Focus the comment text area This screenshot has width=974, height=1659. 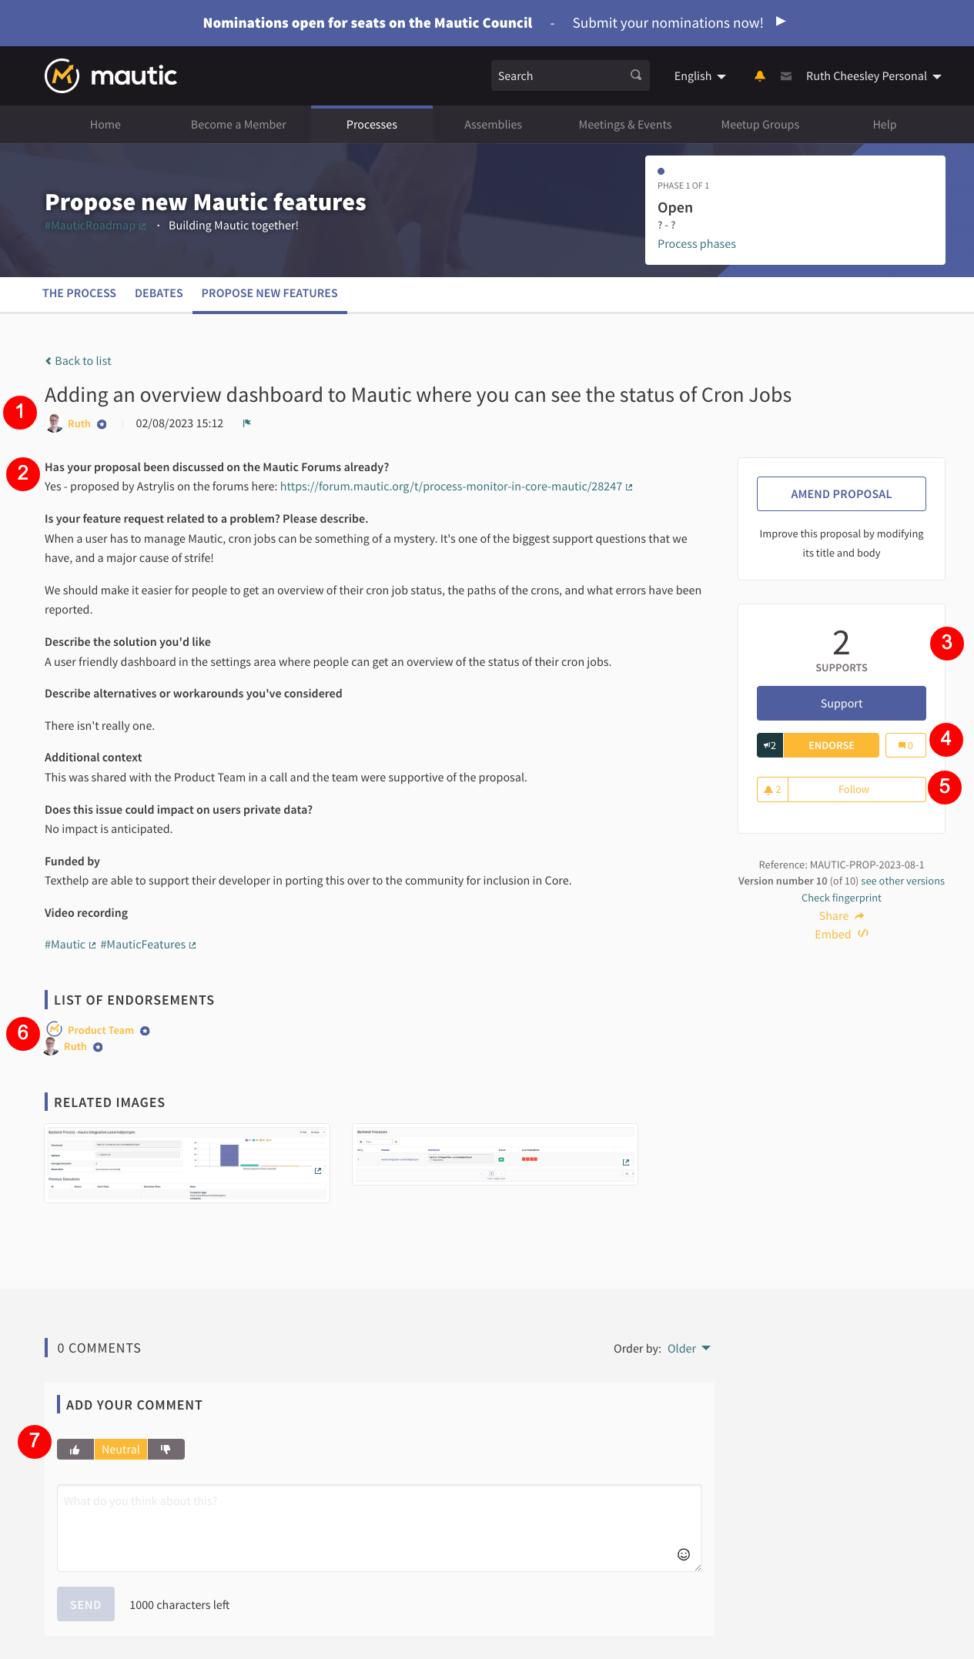pyautogui.click(x=379, y=1527)
